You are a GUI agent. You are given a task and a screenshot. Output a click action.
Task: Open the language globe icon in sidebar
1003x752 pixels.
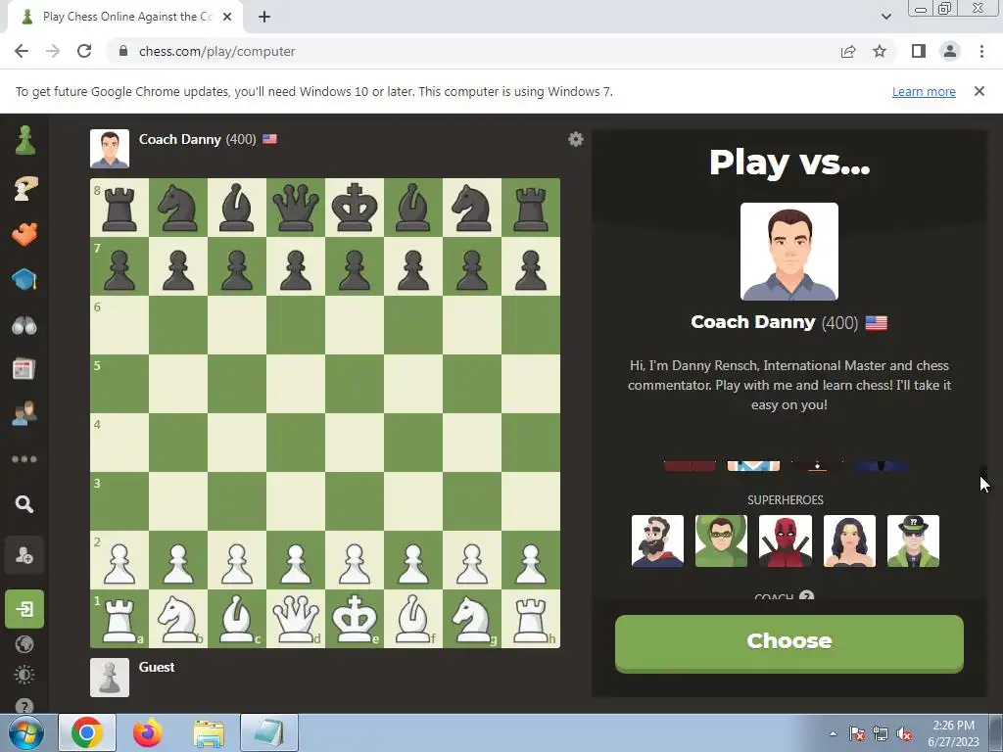point(24,644)
